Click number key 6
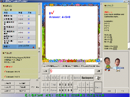This screenshot has width=130, height=97. pos(63,90)
